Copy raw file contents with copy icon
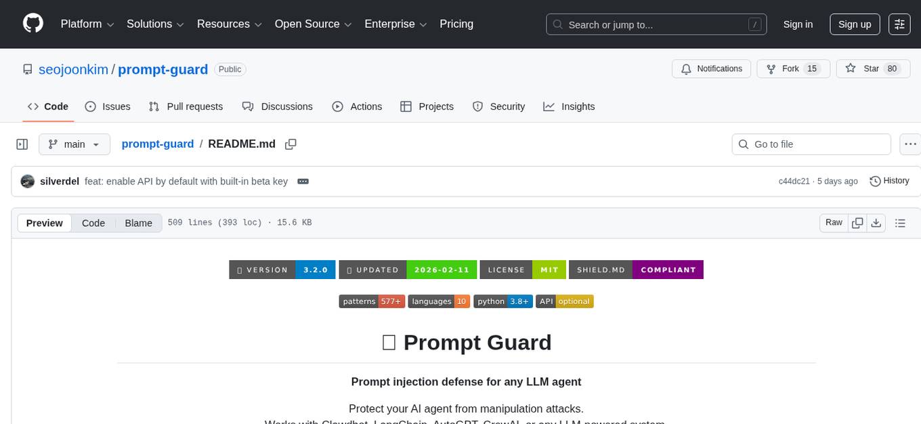This screenshot has height=424, width=921. 857,222
